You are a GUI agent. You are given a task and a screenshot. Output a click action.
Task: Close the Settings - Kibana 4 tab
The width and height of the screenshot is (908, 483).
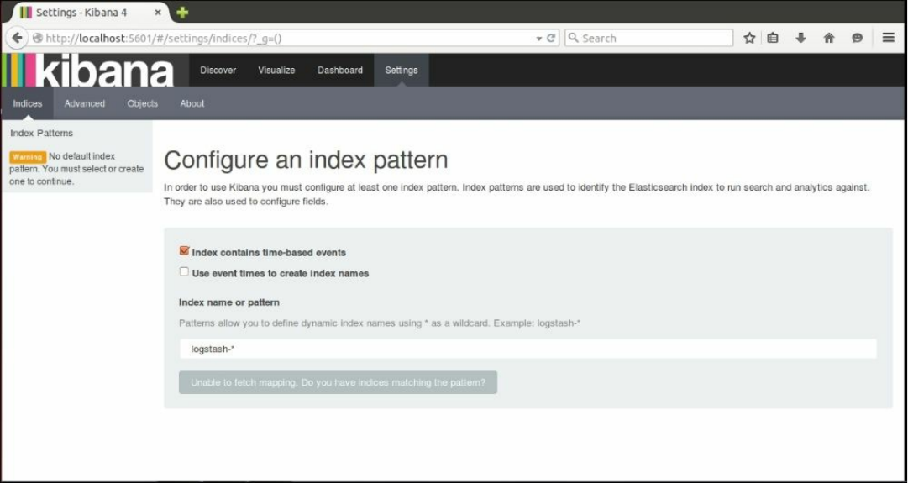[158, 12]
